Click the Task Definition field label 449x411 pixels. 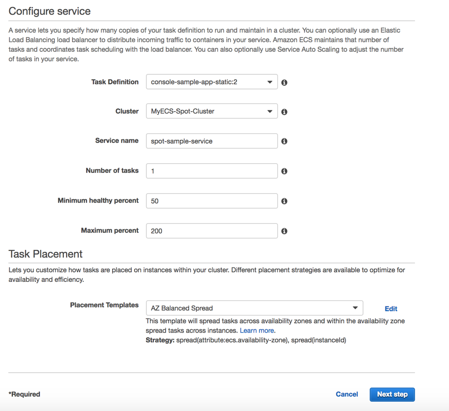click(x=115, y=82)
